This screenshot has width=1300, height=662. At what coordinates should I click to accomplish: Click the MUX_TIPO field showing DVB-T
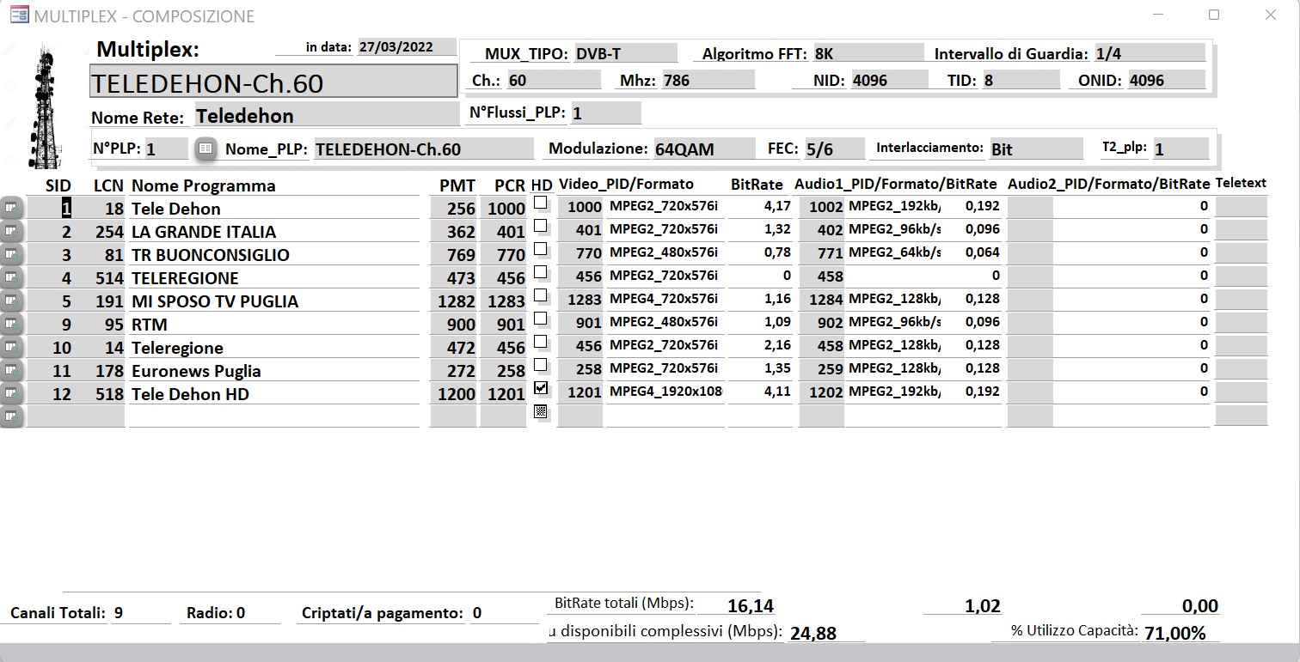click(x=625, y=53)
